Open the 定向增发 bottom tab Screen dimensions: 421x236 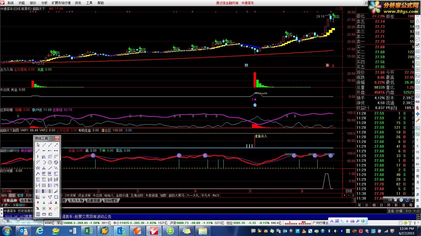click(111, 200)
